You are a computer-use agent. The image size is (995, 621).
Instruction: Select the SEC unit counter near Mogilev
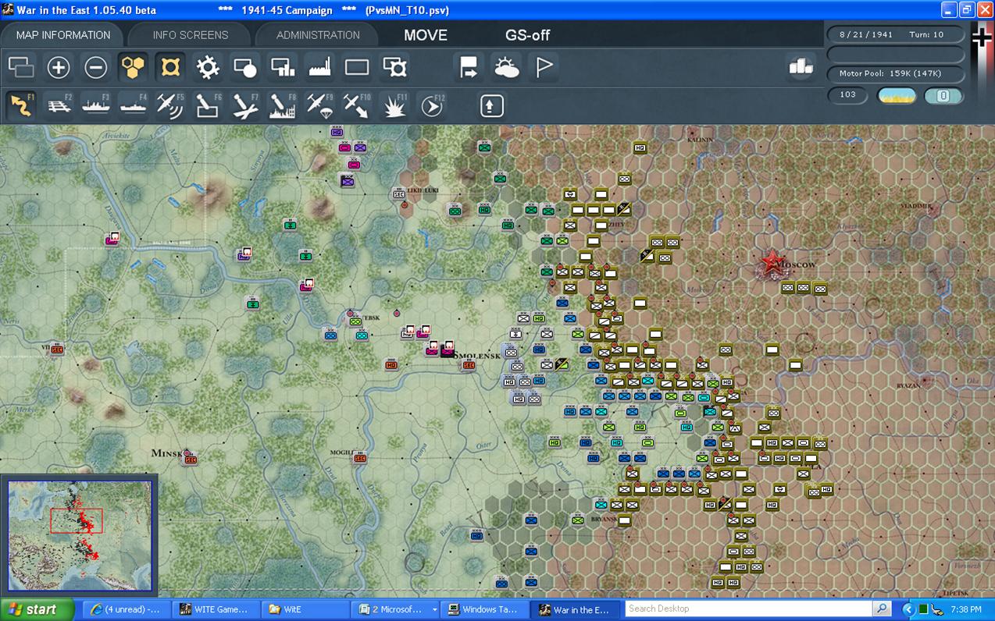click(360, 456)
